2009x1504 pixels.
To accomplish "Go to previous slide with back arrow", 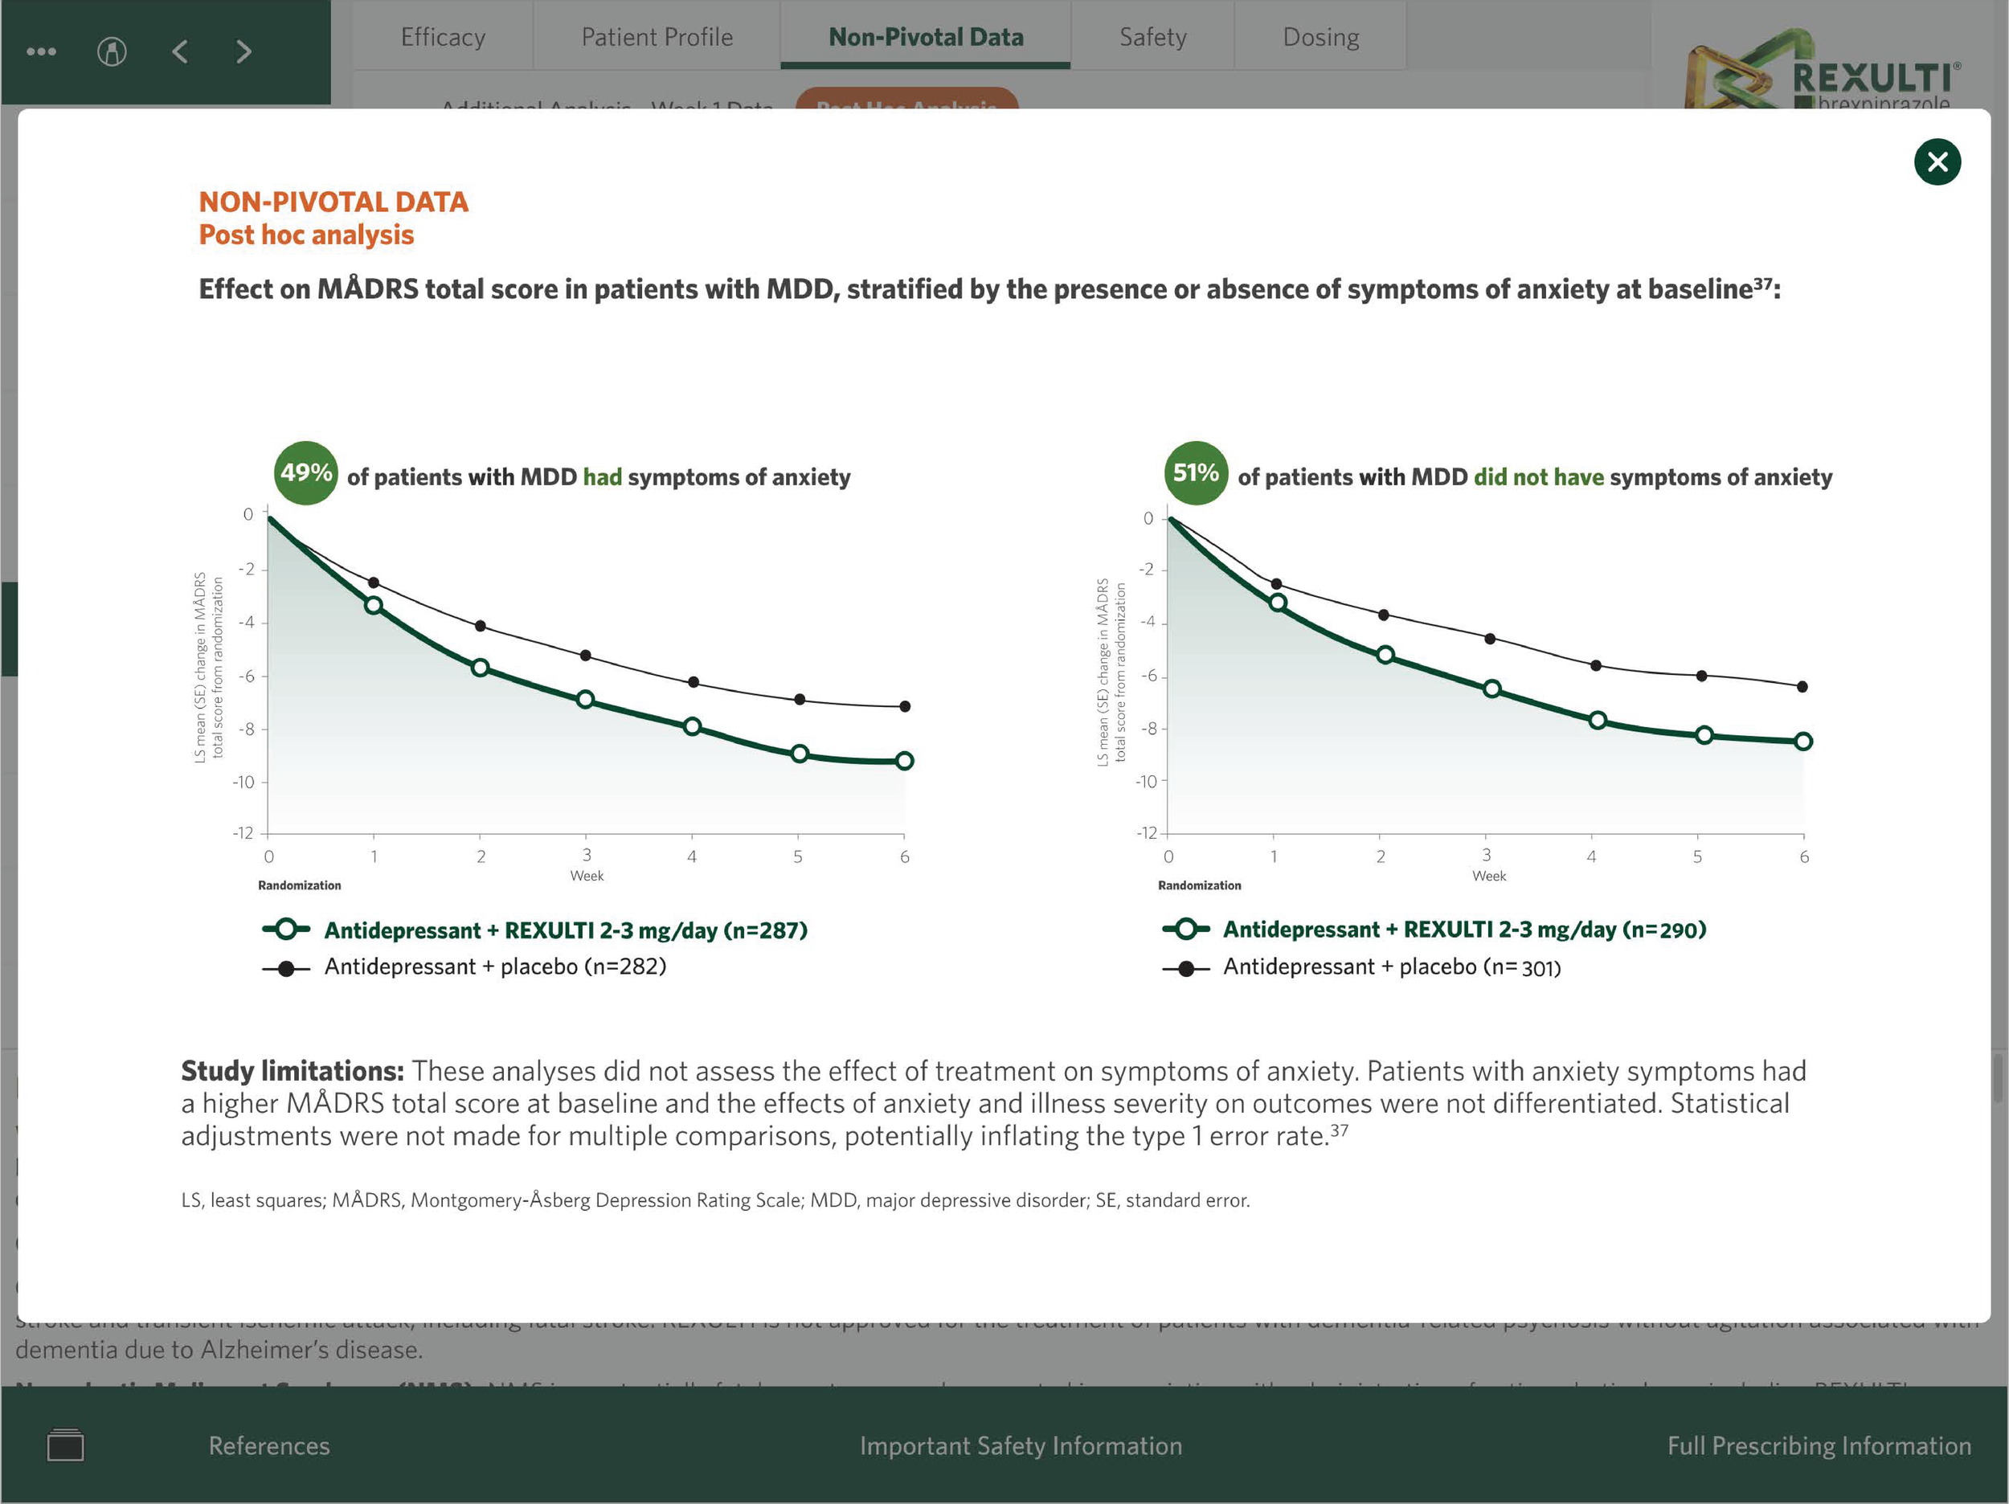I will point(180,51).
